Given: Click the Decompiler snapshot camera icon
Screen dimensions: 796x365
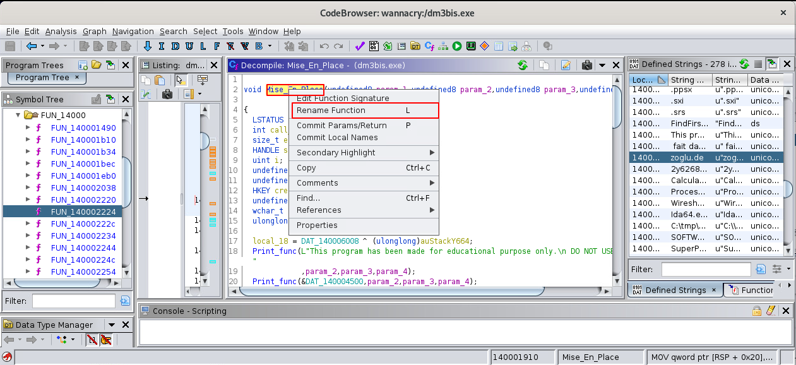Looking at the screenshot, I should [x=586, y=65].
